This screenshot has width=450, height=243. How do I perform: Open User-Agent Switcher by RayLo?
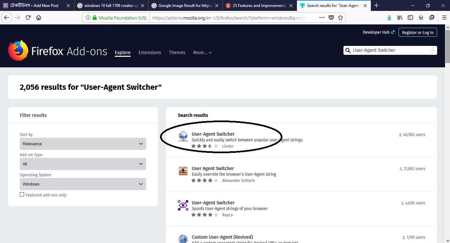point(213,203)
